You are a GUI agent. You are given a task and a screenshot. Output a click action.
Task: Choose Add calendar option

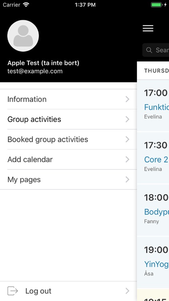point(68,159)
